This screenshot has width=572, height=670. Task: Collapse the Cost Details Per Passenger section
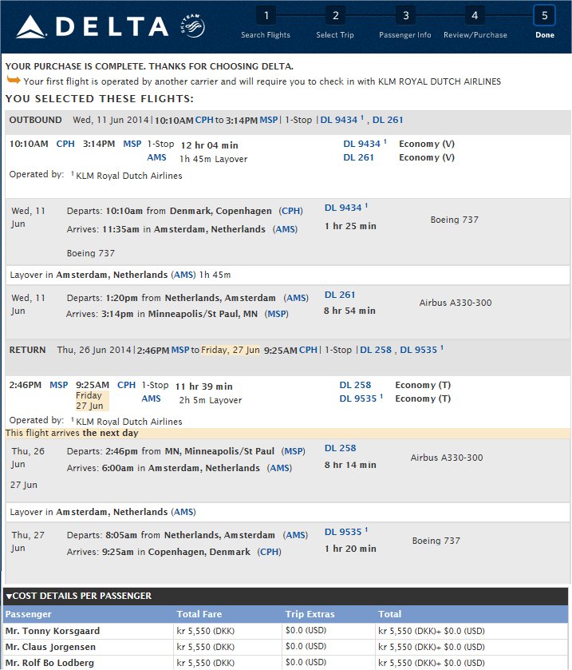[x=79, y=596]
